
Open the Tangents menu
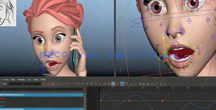pos(21,80)
